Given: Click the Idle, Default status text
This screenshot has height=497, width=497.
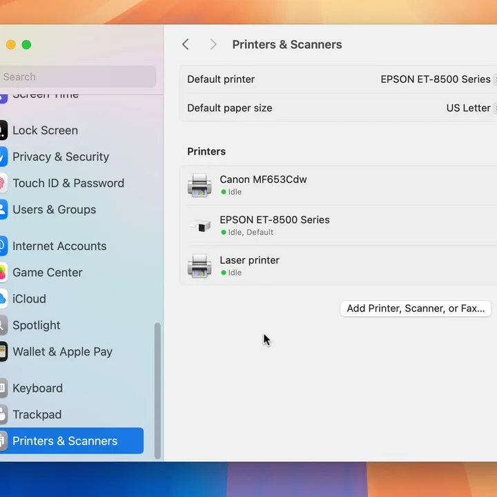Looking at the screenshot, I should point(251,232).
